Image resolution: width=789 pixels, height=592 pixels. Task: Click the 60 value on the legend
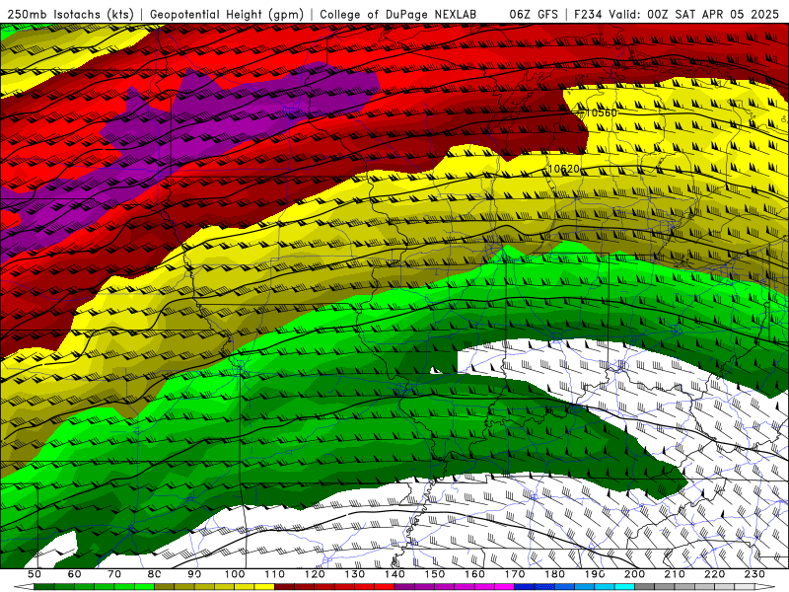point(75,574)
